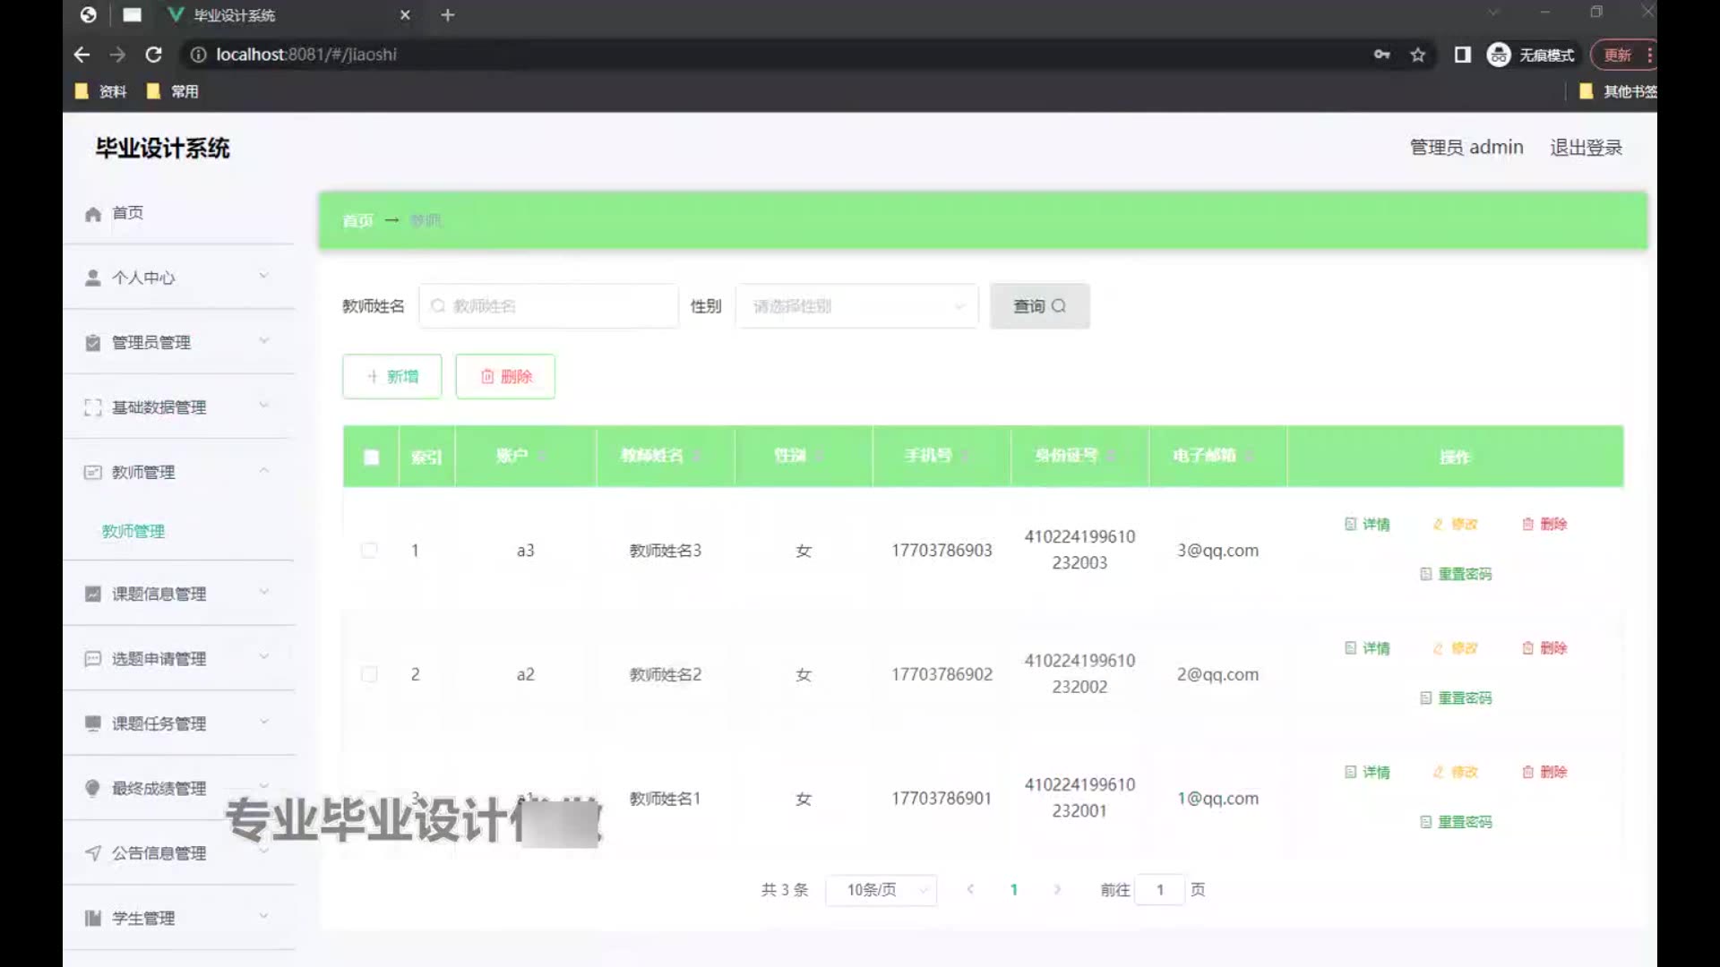
Task: Edit teacher a2 with 修改
Action: 1455,648
